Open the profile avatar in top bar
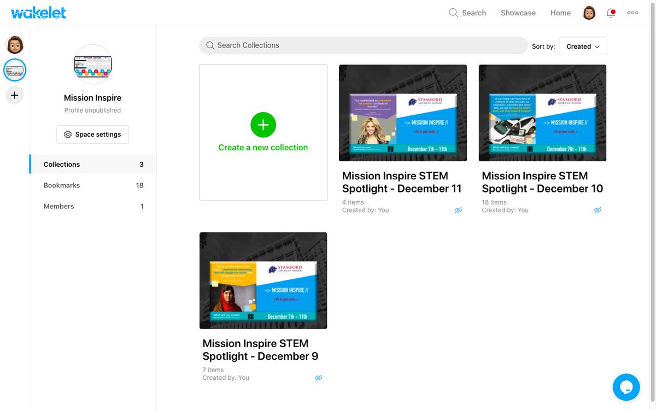Screen dimensions: 656x410 click(x=589, y=13)
